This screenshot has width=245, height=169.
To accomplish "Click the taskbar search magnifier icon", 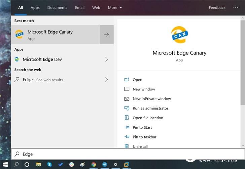I will tap(16, 164).
